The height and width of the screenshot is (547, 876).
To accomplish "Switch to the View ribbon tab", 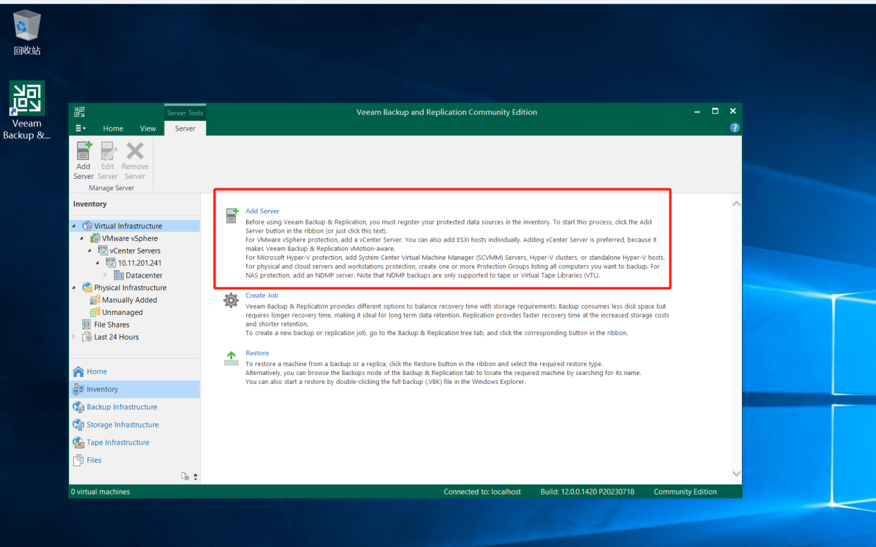I will click(148, 128).
